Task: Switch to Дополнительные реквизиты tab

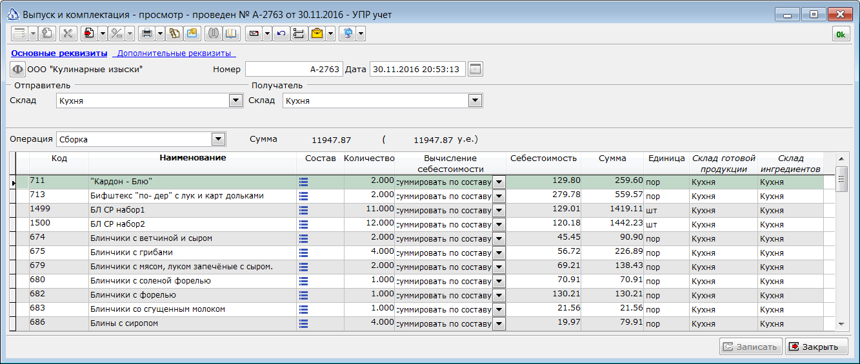Action: (175, 53)
